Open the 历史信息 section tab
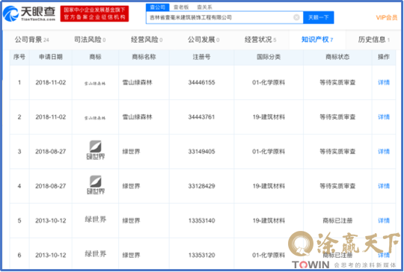This screenshot has height=272, width=404. coord(373,40)
